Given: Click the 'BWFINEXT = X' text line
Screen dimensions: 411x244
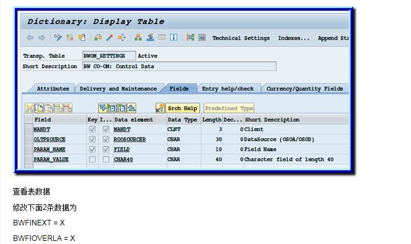Looking at the screenshot, I should pyautogui.click(x=39, y=223).
